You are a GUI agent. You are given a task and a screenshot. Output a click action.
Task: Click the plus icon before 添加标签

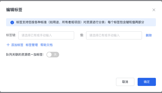pos(8,45)
